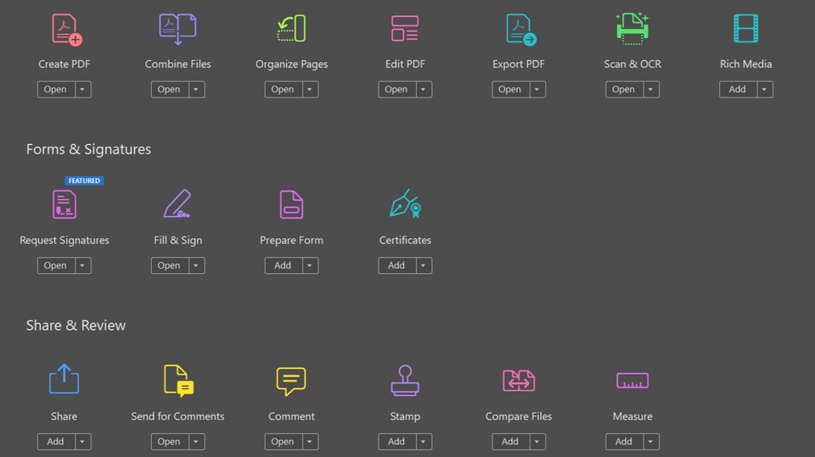This screenshot has height=457, width=815.
Task: Expand the Scan & OCR dropdown arrow
Action: 651,89
